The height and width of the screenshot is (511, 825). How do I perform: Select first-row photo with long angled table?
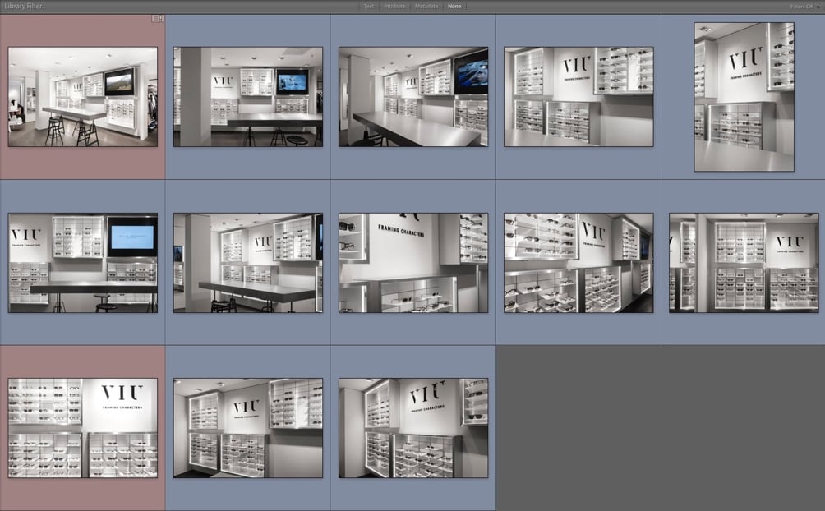coord(413,97)
